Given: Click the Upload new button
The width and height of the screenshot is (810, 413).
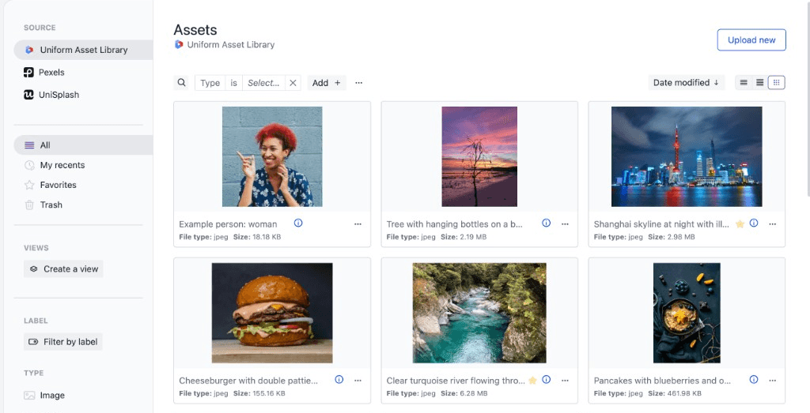Looking at the screenshot, I should pos(751,40).
